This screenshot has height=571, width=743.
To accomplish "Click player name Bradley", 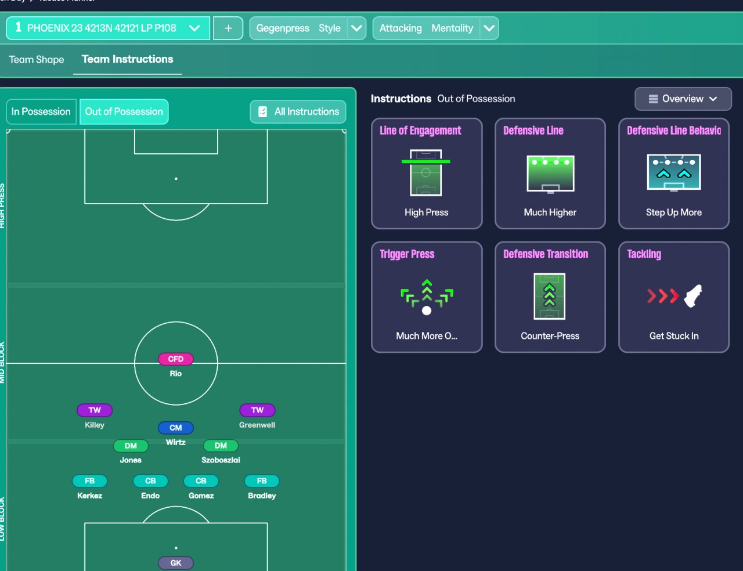I will (262, 496).
